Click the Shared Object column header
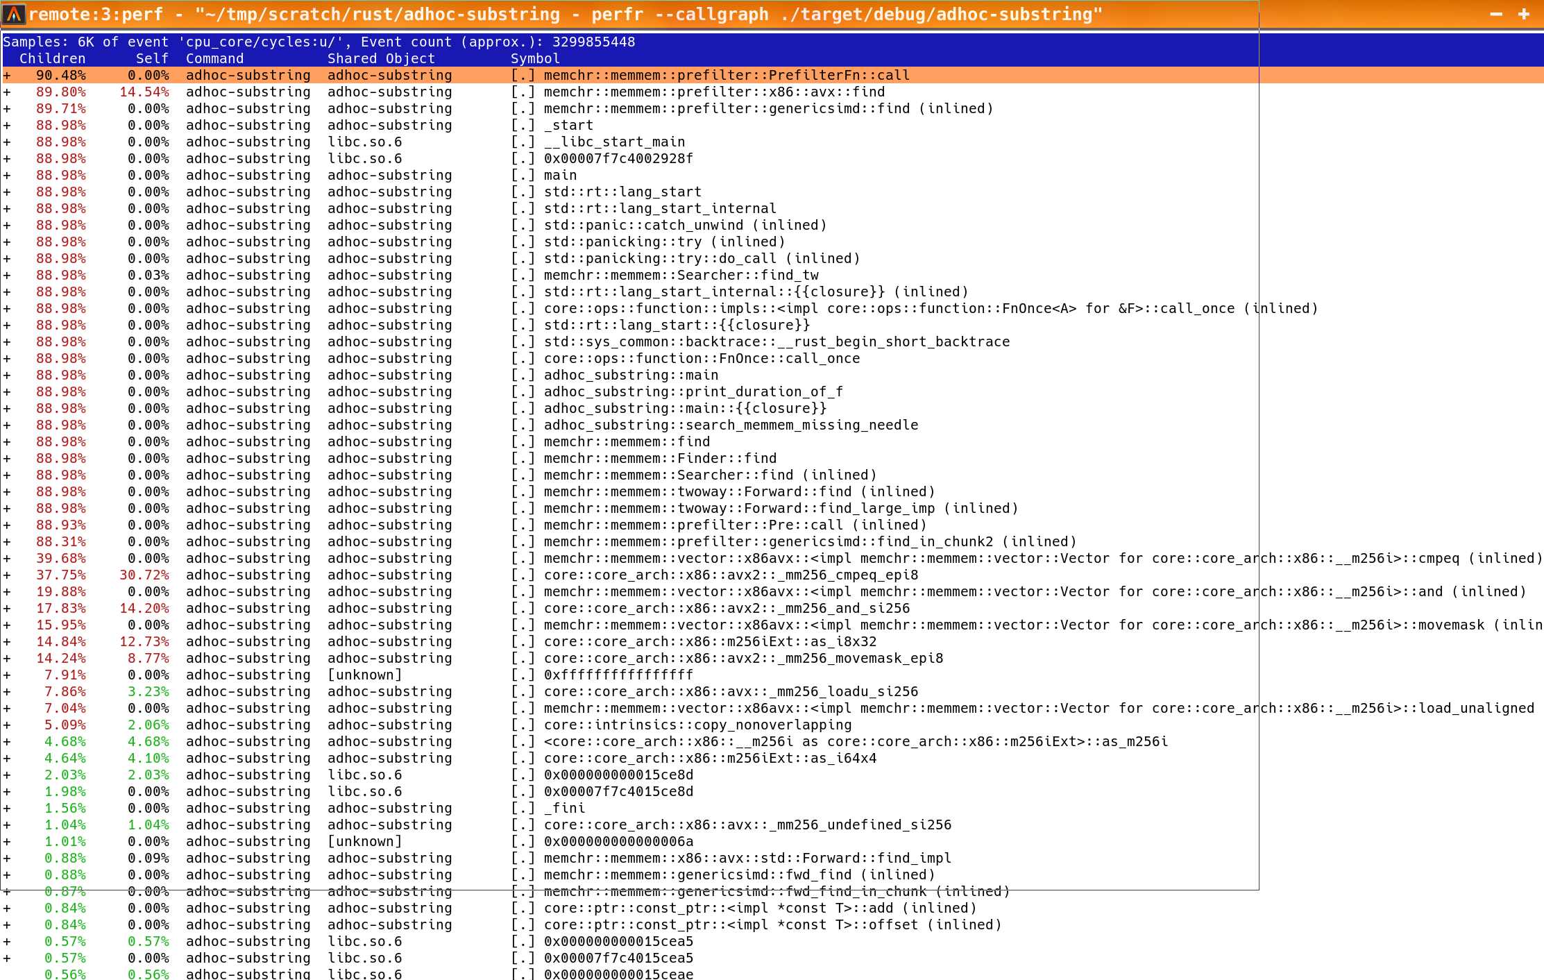The width and height of the screenshot is (1544, 980). (x=381, y=58)
